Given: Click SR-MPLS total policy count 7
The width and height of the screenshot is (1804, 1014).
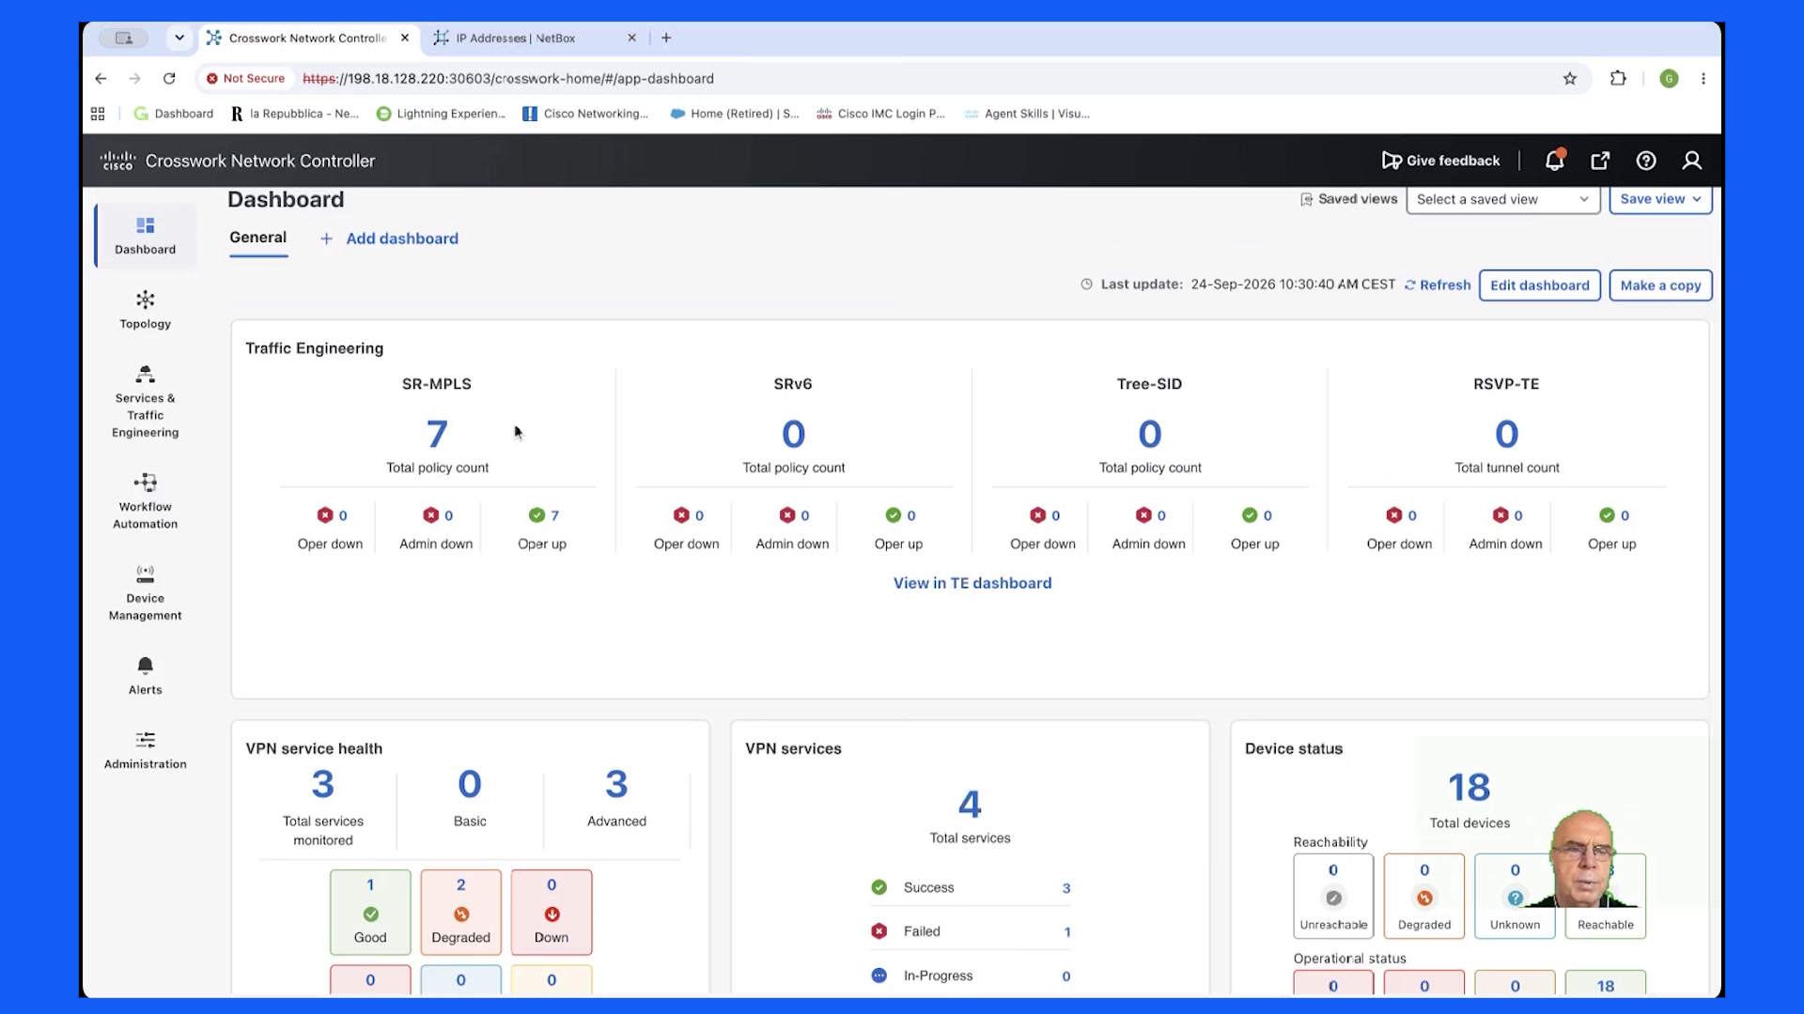Looking at the screenshot, I should (x=437, y=435).
